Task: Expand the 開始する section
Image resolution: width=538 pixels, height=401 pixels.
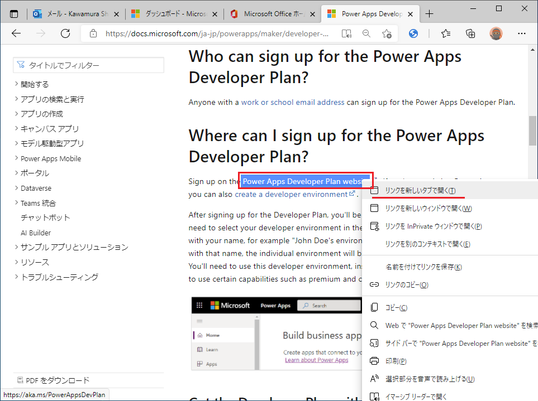Action: tap(32, 84)
